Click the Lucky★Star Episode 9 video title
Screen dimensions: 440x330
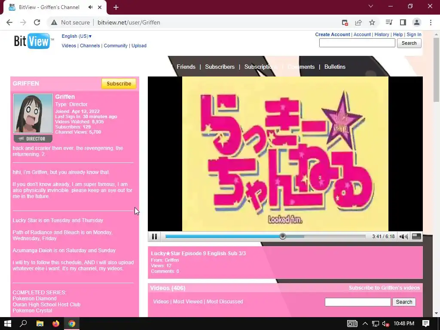click(x=199, y=254)
